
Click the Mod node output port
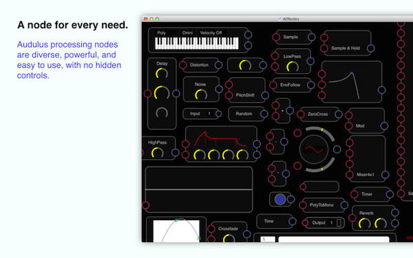(384, 126)
